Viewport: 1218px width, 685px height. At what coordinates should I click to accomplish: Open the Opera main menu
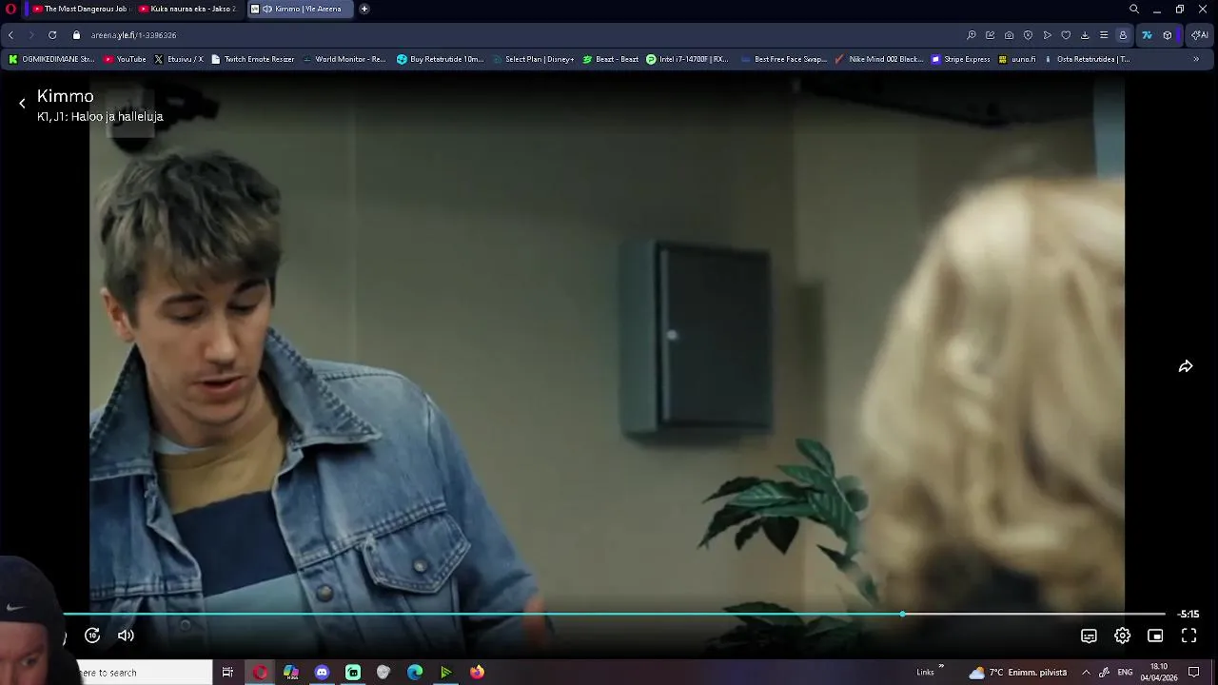[11, 9]
